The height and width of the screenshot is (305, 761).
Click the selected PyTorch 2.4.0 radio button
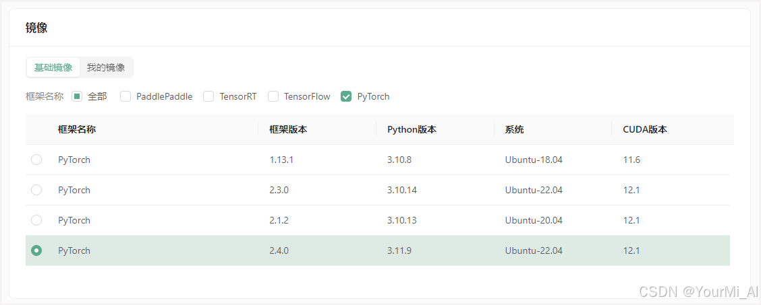tap(36, 250)
